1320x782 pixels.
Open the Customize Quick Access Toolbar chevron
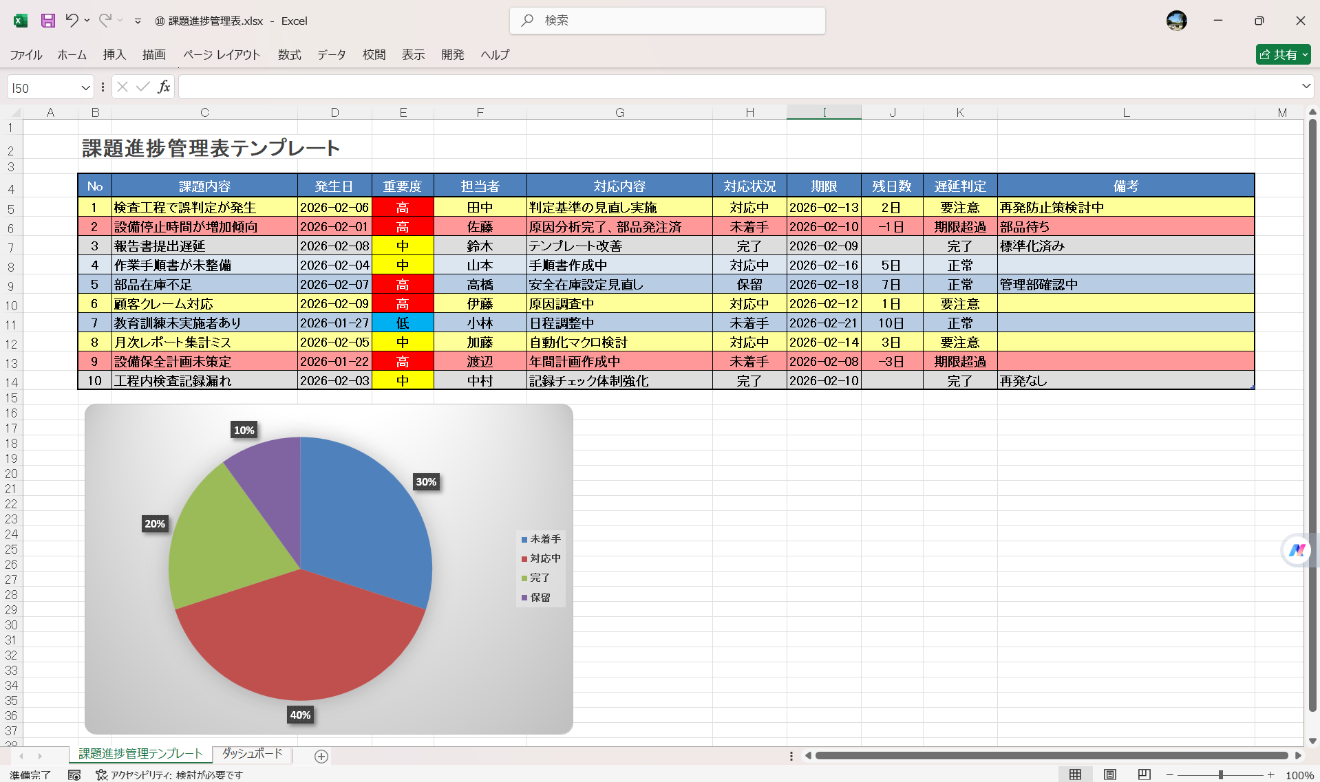[138, 21]
